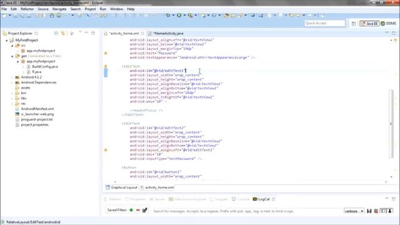Image resolution: width=400 pixels, height=225 pixels.
Task: Maximize the Project Explorer view
Action: (x=93, y=33)
